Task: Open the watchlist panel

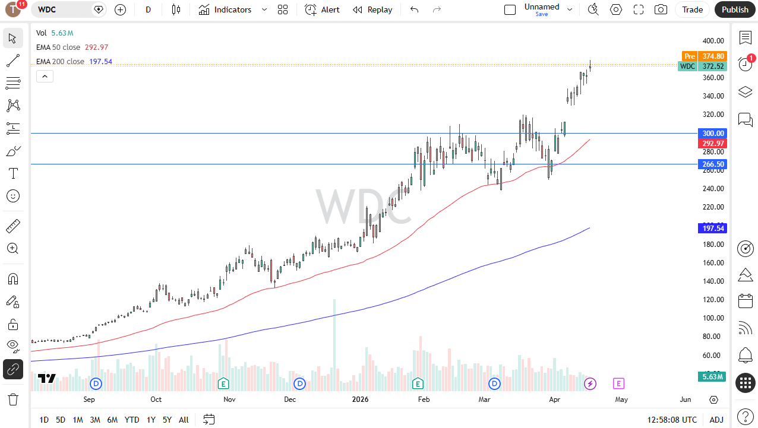Action: click(x=746, y=38)
